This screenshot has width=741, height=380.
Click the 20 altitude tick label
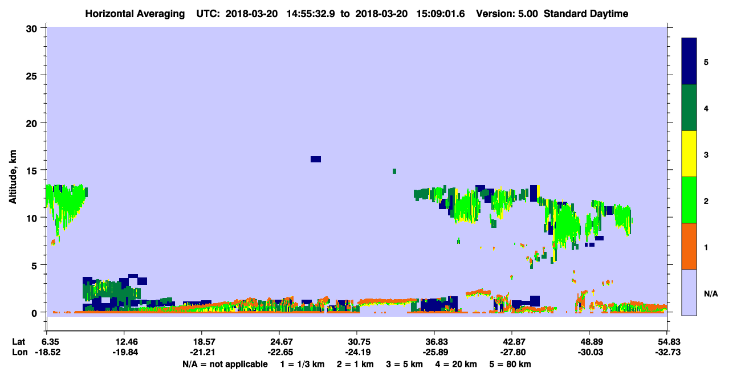[x=32, y=122]
